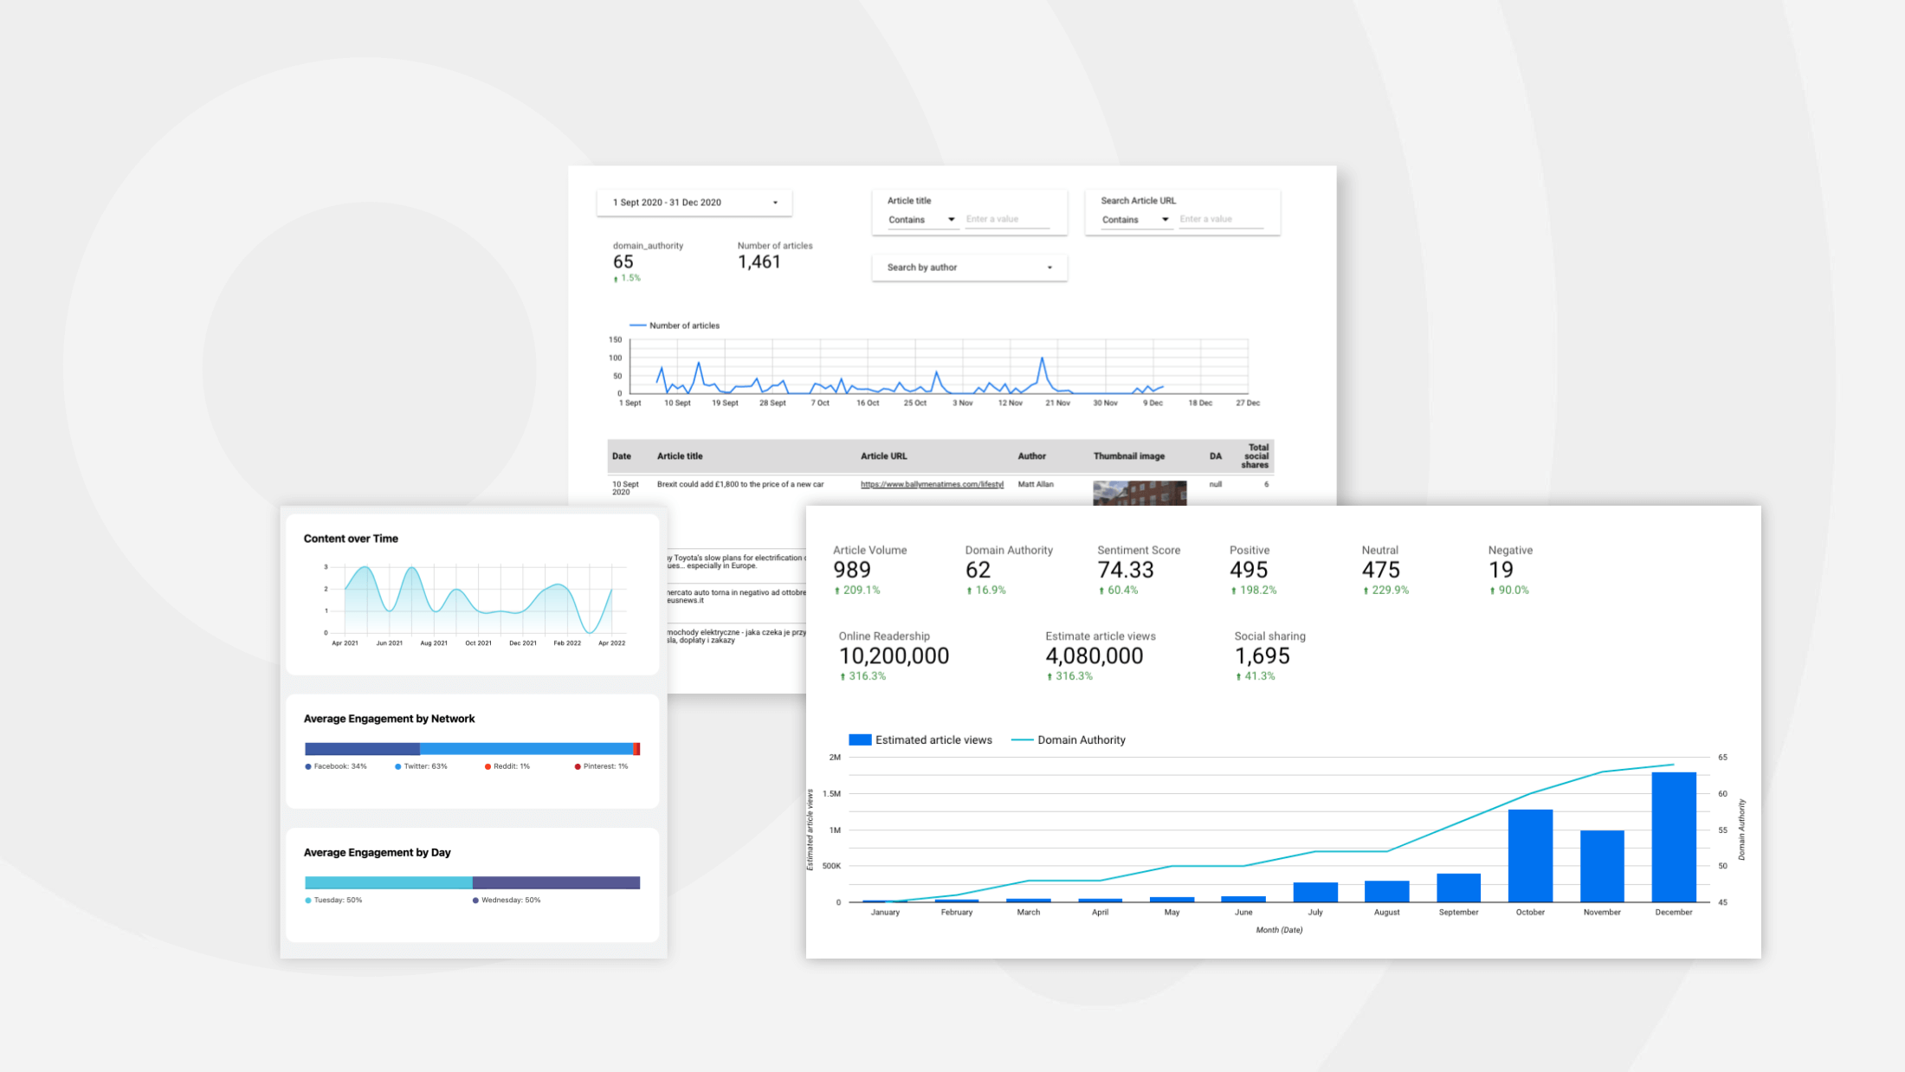Click the author name Matt Allan

[1036, 484]
